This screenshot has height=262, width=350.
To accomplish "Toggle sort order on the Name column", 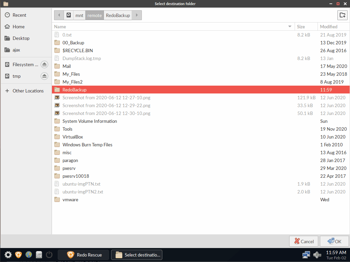I will (60, 26).
